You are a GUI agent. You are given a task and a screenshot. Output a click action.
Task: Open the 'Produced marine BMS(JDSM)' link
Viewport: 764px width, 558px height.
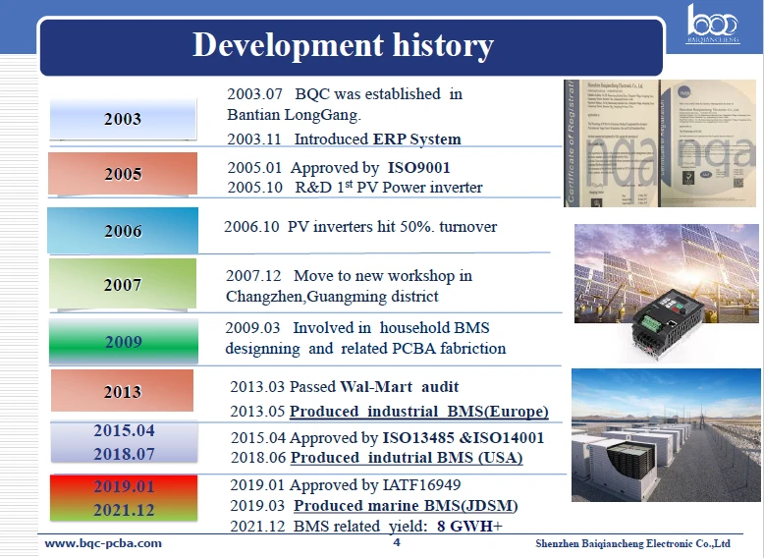(406, 505)
